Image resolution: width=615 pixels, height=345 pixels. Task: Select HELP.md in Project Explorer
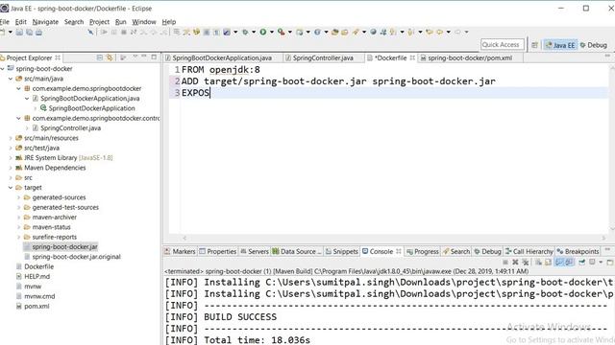pyautogui.click(x=37, y=277)
